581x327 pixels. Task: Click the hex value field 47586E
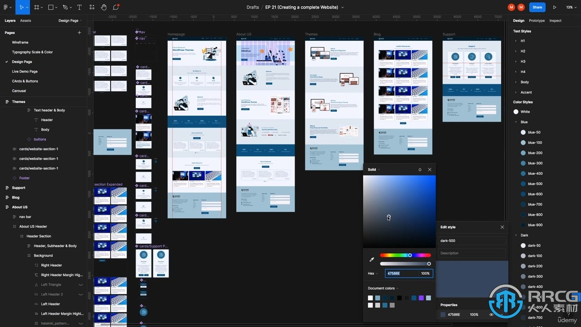pos(402,273)
